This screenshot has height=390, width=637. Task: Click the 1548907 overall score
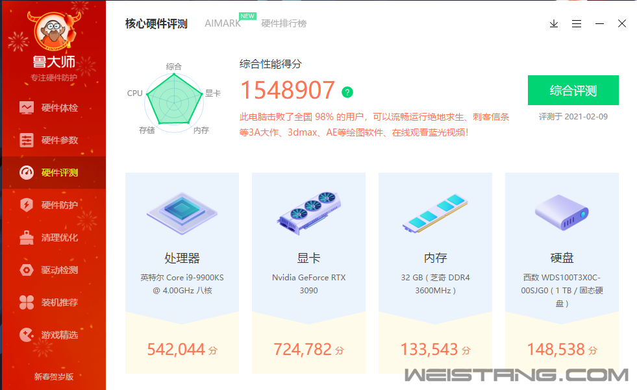pos(288,90)
